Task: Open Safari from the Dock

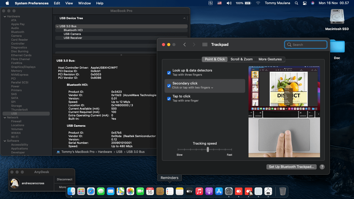Action: (x=91, y=191)
